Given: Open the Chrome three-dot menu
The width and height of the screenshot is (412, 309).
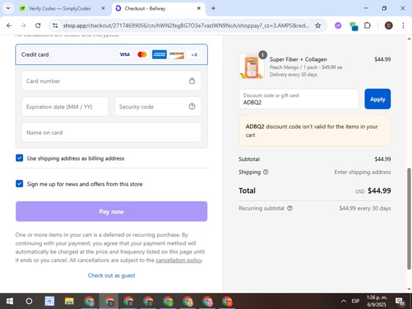Looking at the screenshot, I should coord(403,26).
